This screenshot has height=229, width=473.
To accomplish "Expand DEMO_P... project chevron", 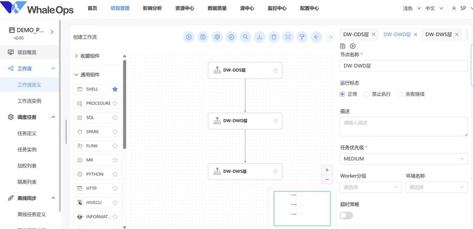I will 52,32.
